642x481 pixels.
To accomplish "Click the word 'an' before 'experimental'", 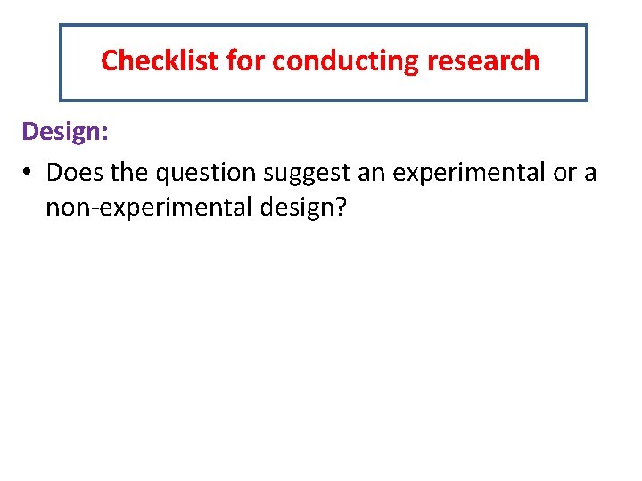I will pyautogui.click(x=372, y=171).
